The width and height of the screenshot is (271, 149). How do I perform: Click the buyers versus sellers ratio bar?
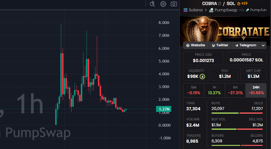(237, 146)
